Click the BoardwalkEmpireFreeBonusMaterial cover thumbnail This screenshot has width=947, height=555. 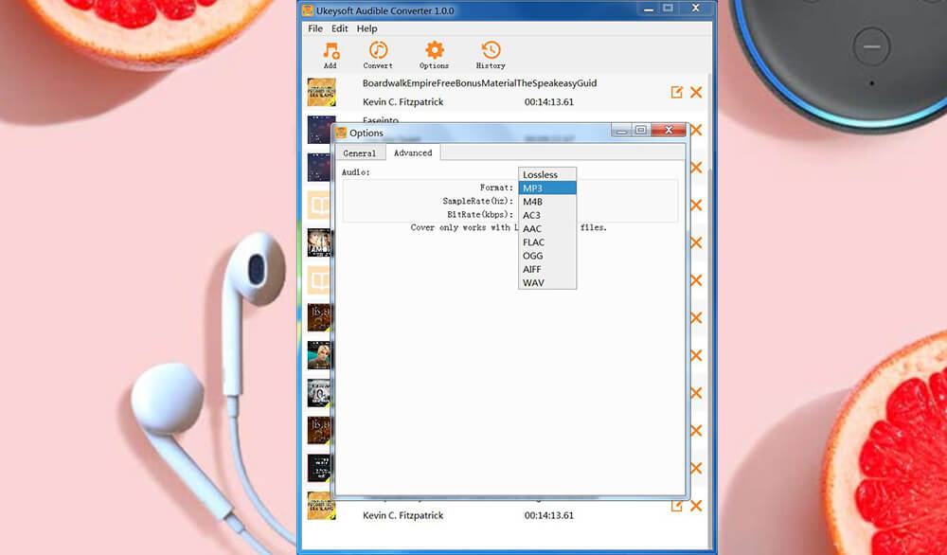point(321,93)
